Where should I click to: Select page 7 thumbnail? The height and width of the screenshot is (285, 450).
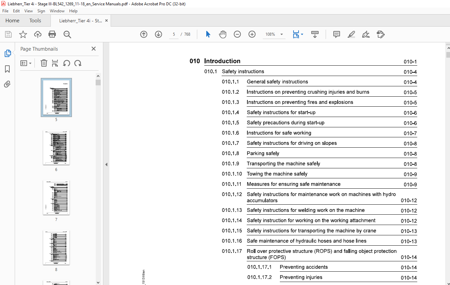[56, 197]
